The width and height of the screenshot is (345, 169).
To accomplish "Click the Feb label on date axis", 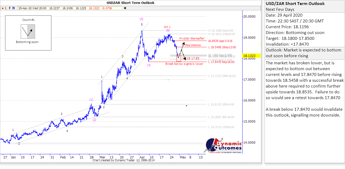I will (x=63, y=157).
